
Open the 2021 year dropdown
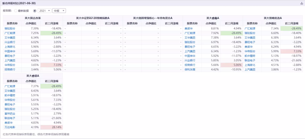coord(45,11)
